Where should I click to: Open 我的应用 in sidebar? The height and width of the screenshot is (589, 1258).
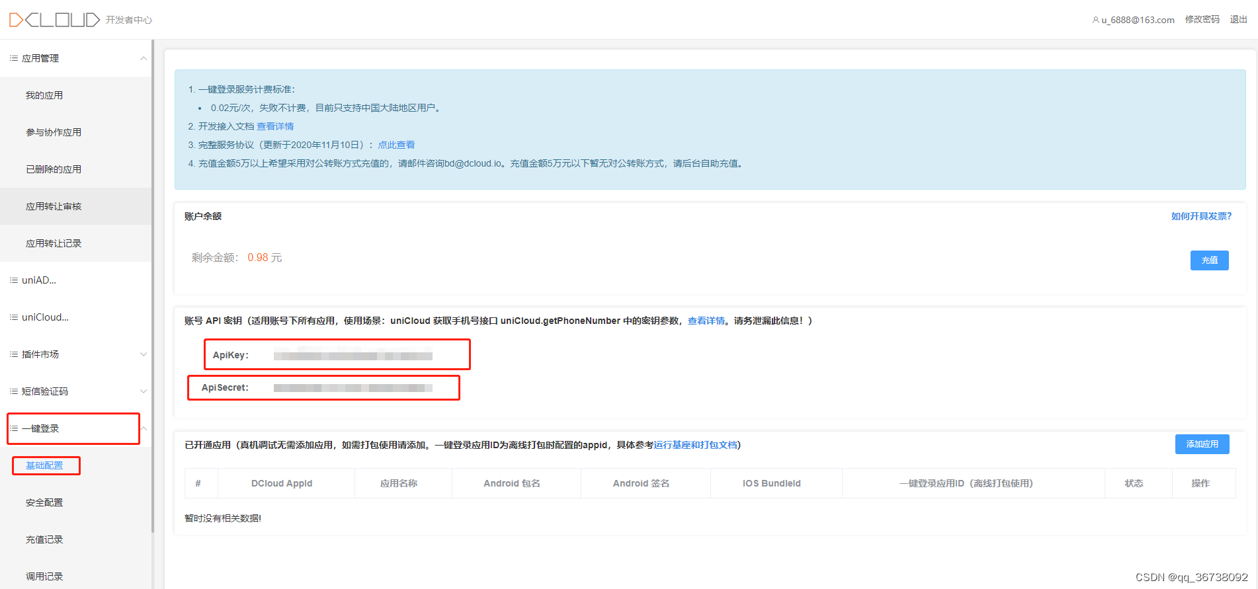pyautogui.click(x=44, y=95)
